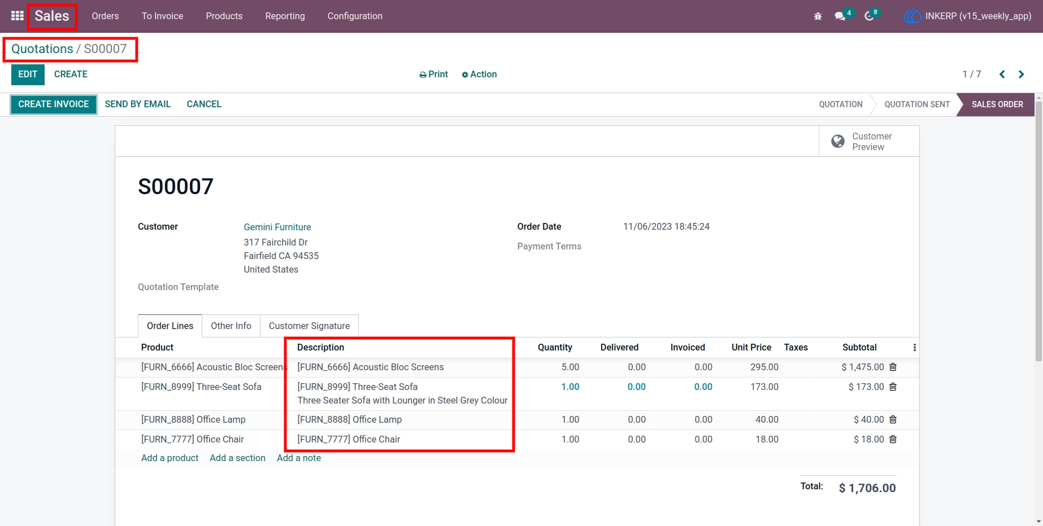
Task: Select the QUOTATION SENT status stage
Action: [917, 104]
